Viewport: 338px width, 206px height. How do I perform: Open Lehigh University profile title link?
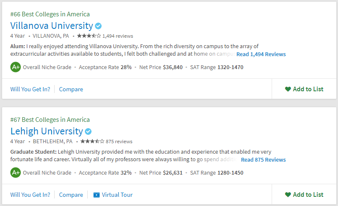tap(47, 131)
